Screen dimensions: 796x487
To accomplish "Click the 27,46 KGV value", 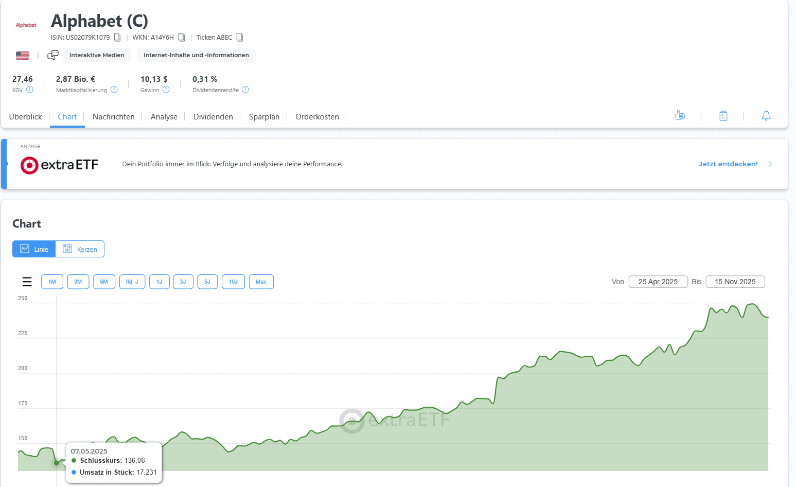I will [x=23, y=79].
